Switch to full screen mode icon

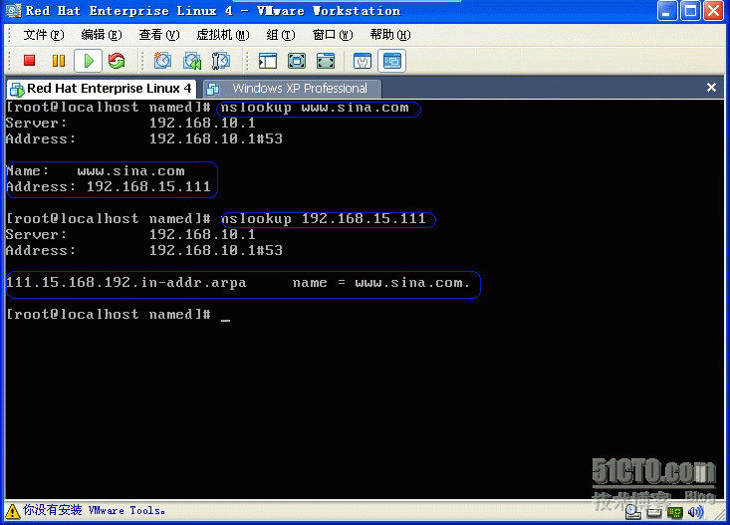click(x=297, y=61)
